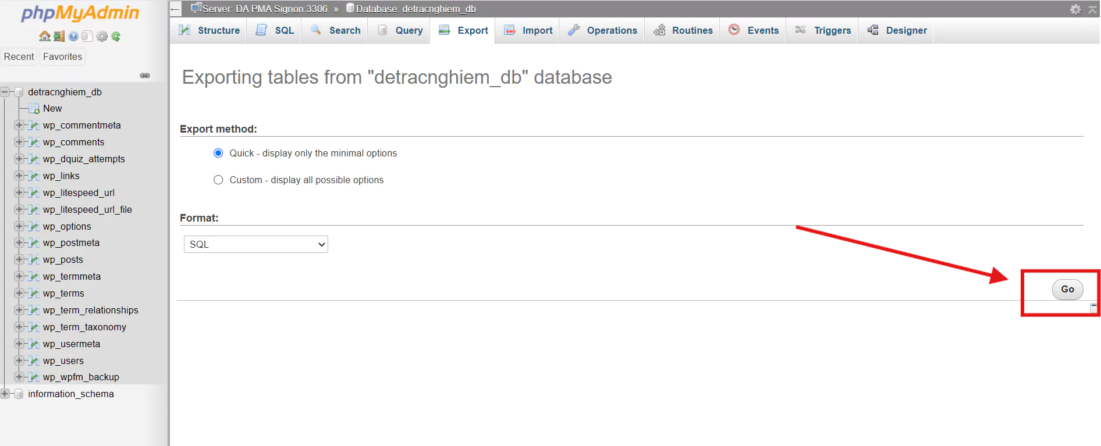Open the wp_term_taxonomy table
Screen dimensions: 1101x446
click(84, 327)
